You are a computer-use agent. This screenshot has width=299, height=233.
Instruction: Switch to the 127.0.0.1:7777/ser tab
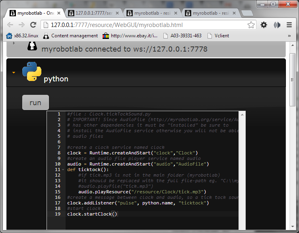(93, 13)
